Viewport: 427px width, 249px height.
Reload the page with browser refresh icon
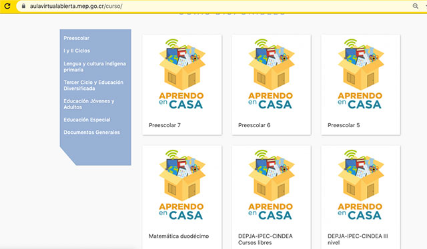click(x=7, y=6)
